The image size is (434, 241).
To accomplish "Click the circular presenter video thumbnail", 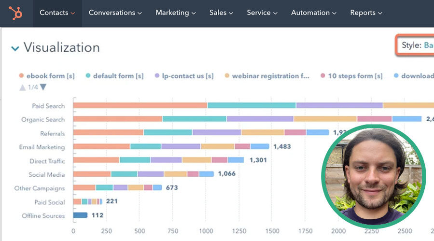I will pyautogui.click(x=373, y=176).
